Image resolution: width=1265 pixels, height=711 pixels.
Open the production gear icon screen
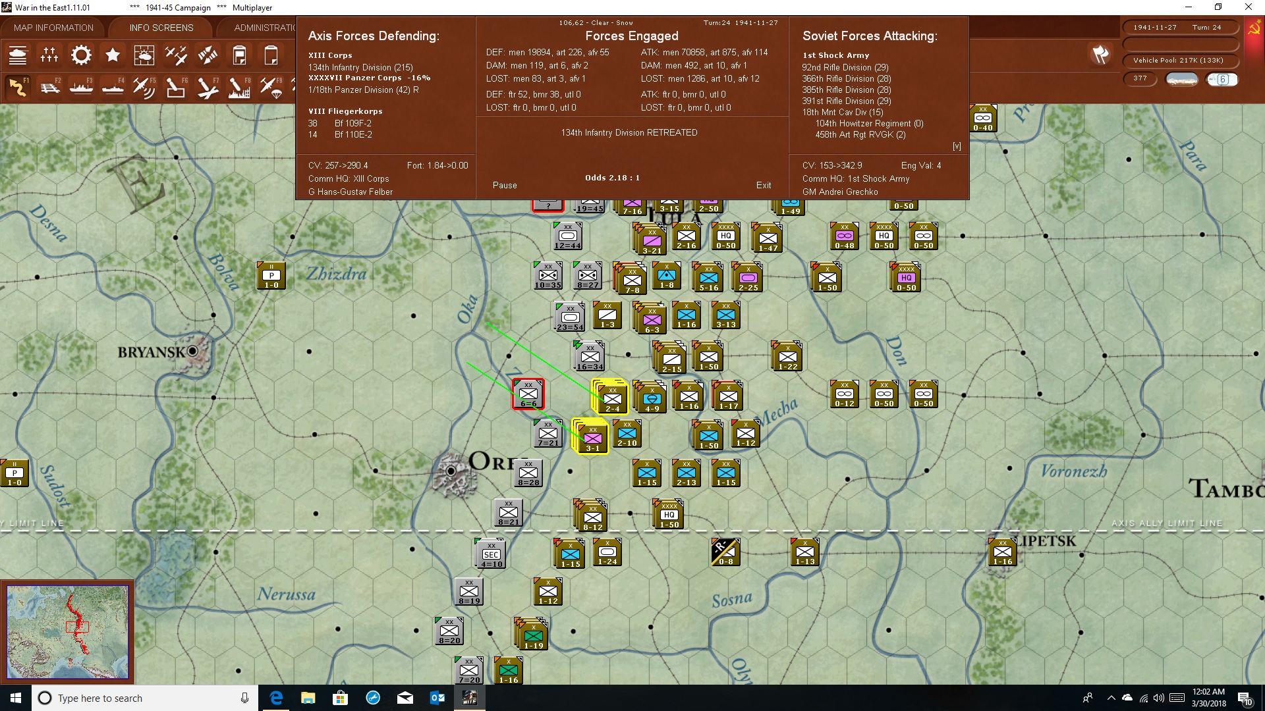pyautogui.click(x=81, y=55)
